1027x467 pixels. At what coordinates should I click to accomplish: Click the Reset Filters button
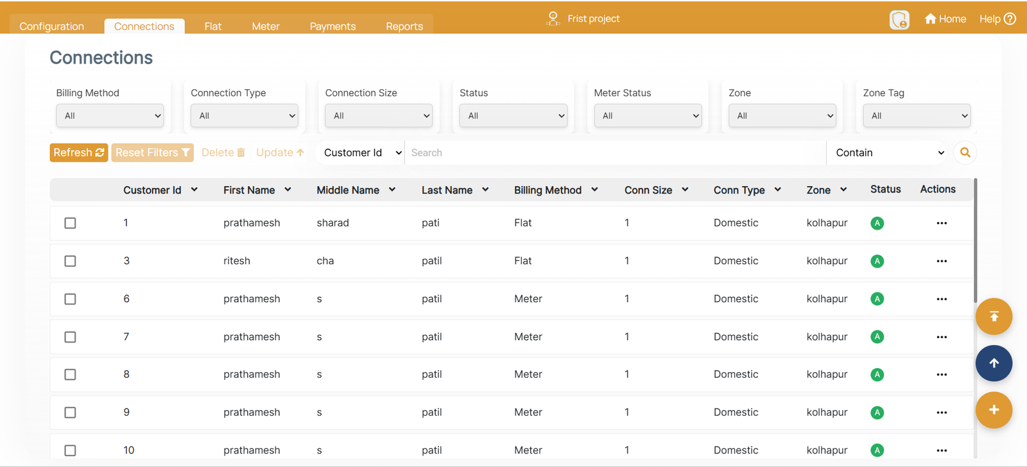153,153
